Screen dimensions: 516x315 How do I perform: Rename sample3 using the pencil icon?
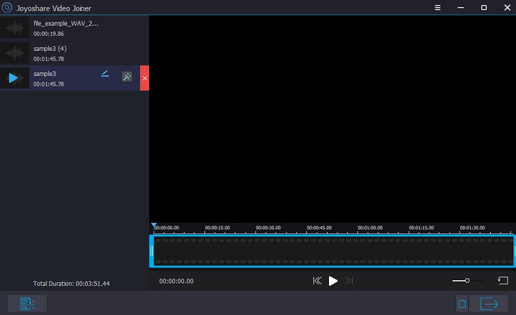tap(105, 74)
